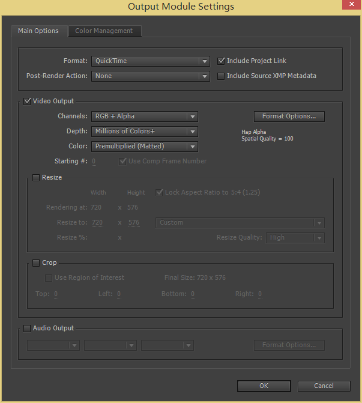
Task: Toggle Use Comp Frame Number checkbox
Action: tap(122, 162)
